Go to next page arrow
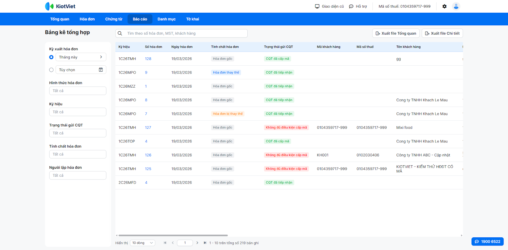 click(x=197, y=243)
